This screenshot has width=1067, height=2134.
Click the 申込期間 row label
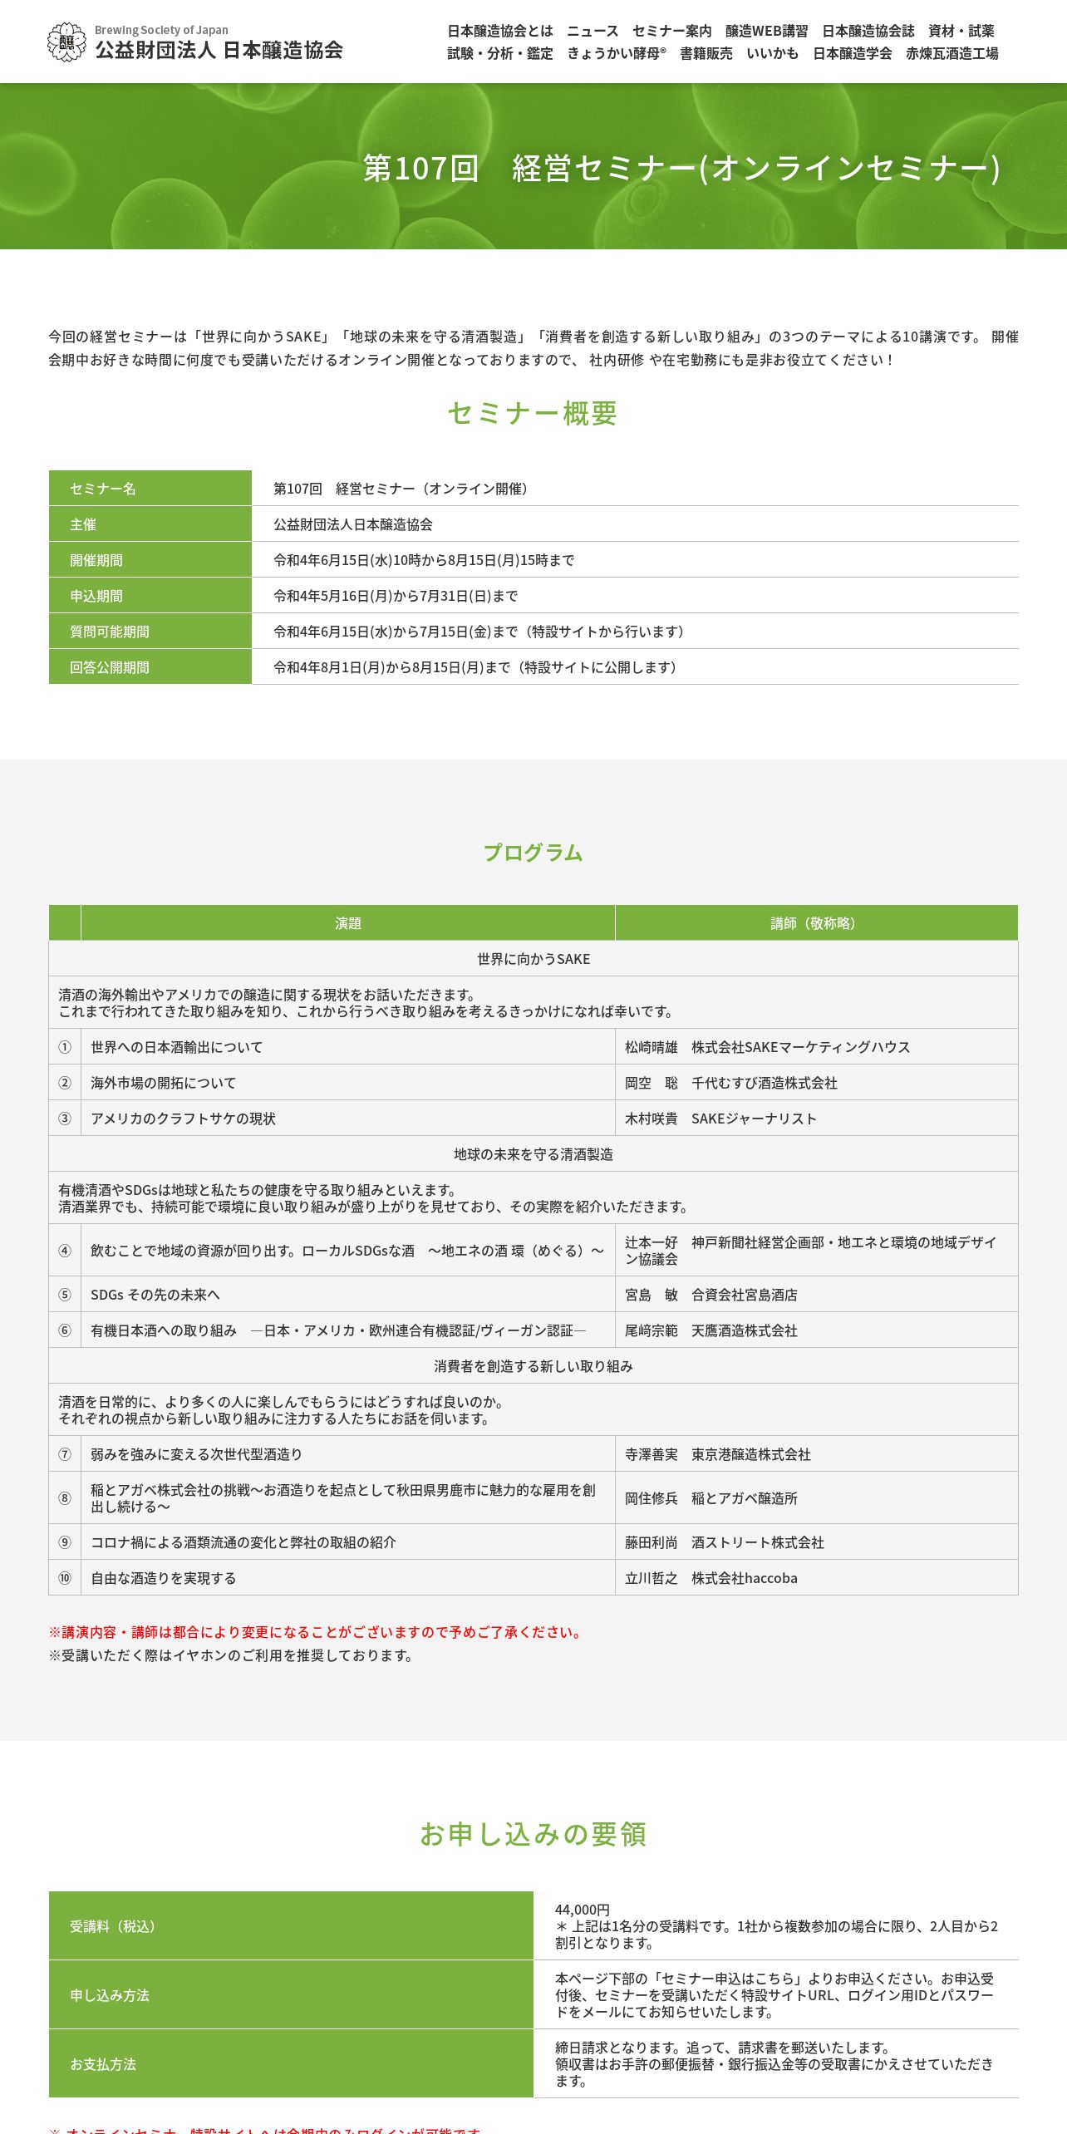pos(150,596)
